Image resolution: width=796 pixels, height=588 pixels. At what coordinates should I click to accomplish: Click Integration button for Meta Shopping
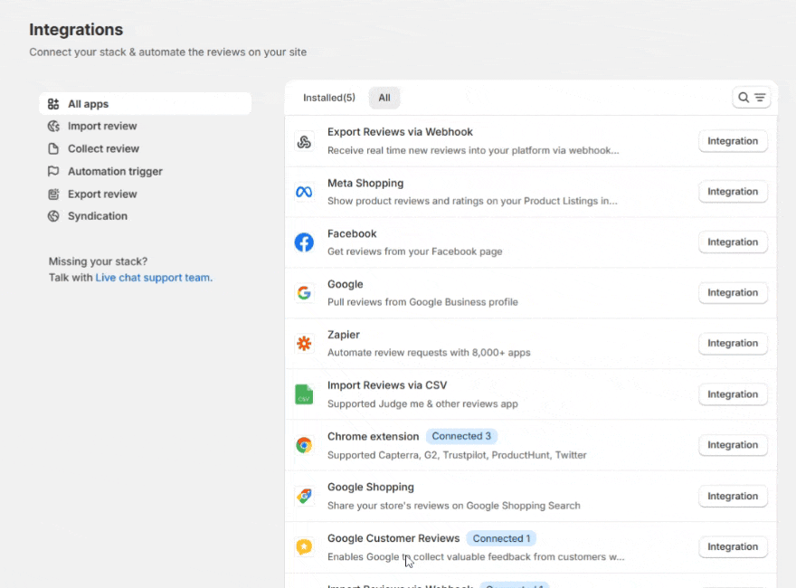733,192
